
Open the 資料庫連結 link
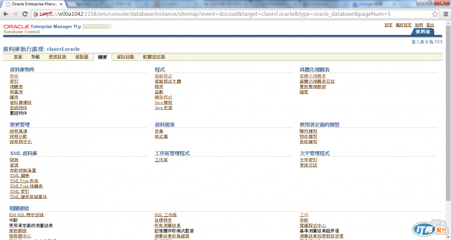[21, 103]
